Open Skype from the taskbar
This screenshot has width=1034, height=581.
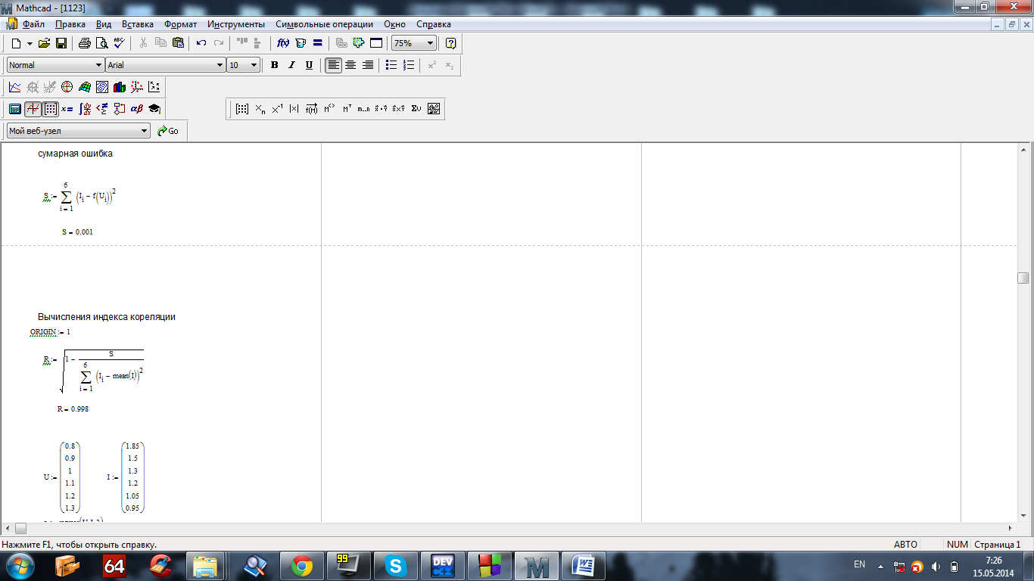tap(395, 566)
